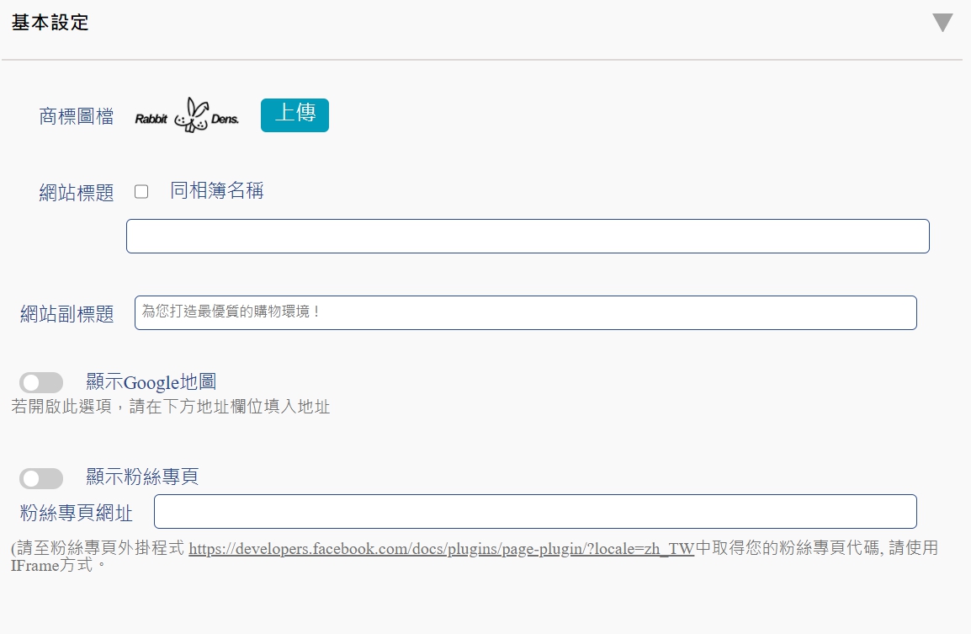Focus the 網站標題 text field
Screen dimensions: 971x634
pos(528,236)
